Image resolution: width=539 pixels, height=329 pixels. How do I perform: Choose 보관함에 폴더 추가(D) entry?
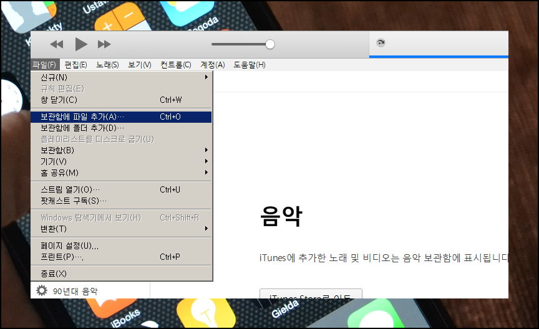[x=121, y=128]
